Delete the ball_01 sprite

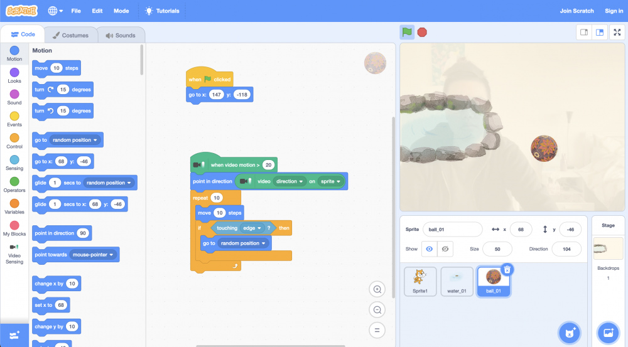(507, 270)
